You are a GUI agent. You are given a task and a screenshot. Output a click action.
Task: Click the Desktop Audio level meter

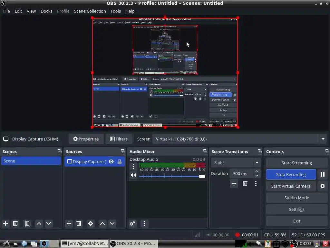click(x=172, y=165)
